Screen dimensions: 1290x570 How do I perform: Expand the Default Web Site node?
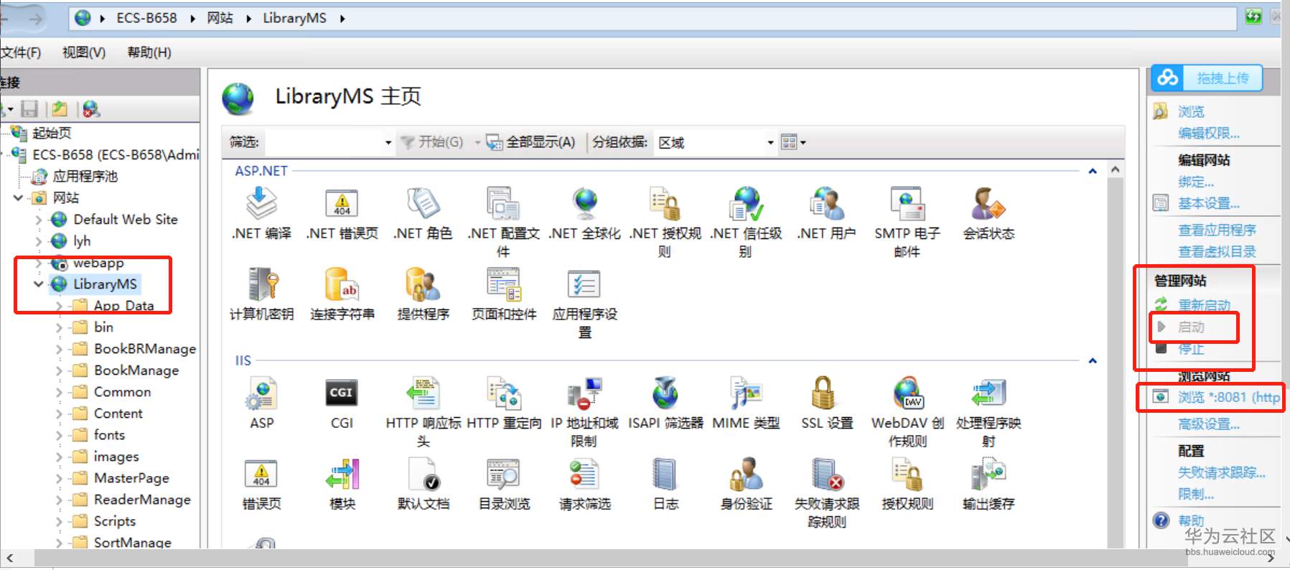pos(39,220)
